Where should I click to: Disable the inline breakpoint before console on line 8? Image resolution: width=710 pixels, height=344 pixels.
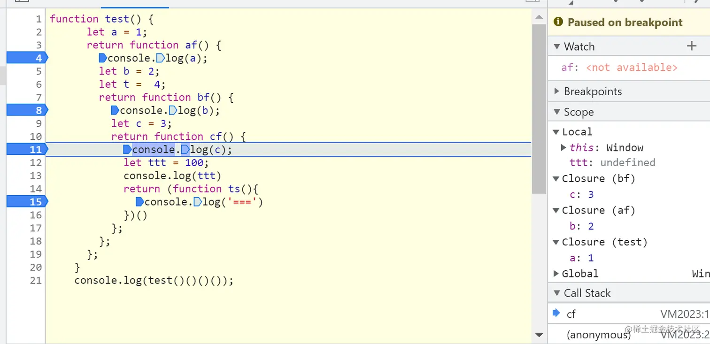(115, 111)
